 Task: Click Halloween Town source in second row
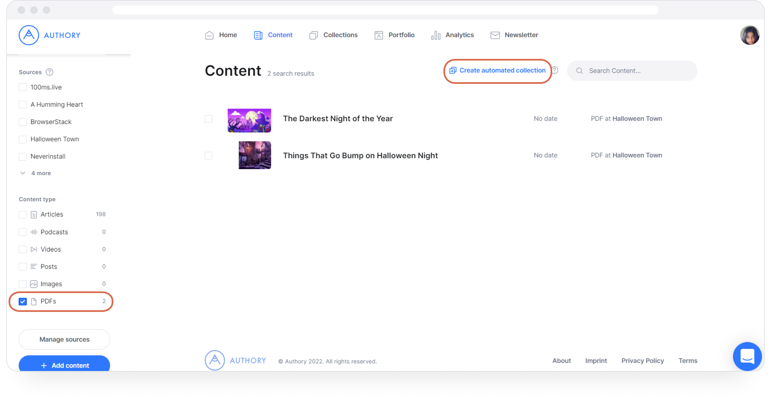point(637,155)
